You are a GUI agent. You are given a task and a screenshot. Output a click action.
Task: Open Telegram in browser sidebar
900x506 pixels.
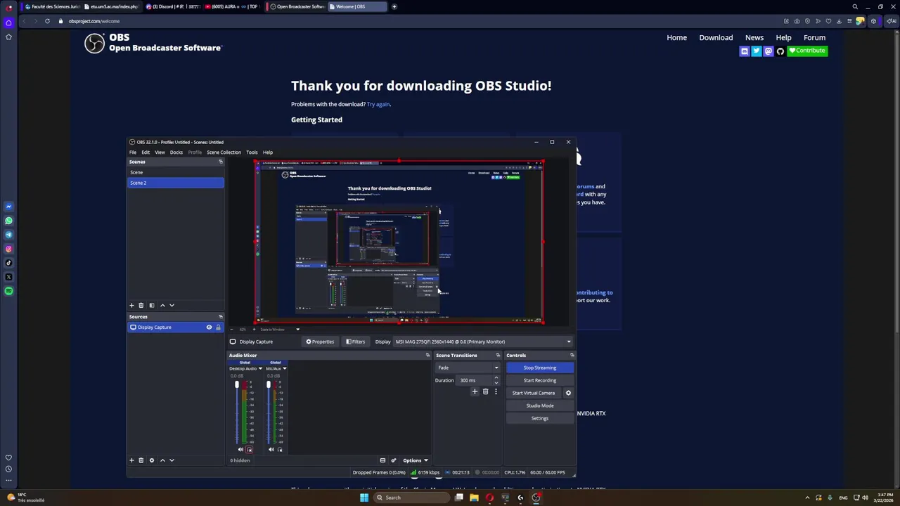click(x=8, y=235)
